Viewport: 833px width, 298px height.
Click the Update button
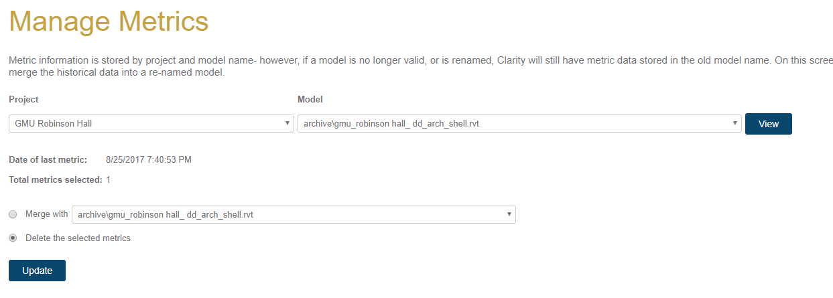tap(37, 271)
